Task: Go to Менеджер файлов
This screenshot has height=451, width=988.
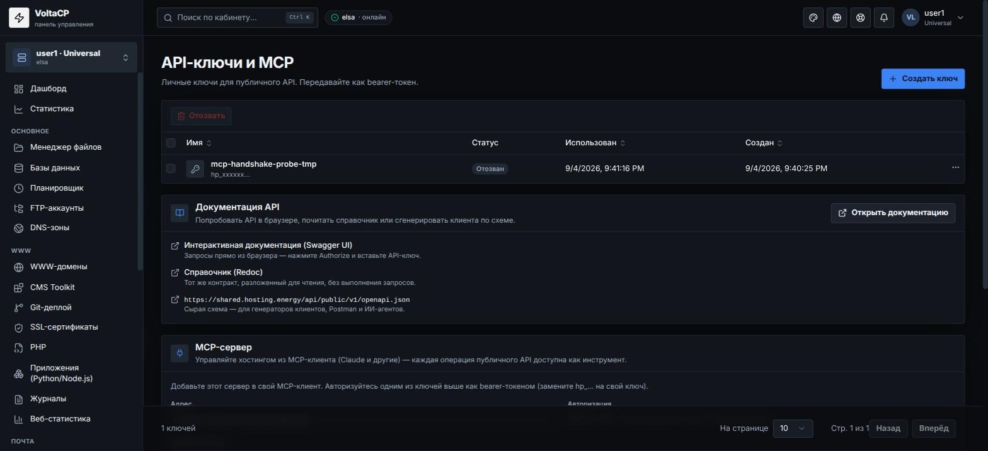Action: coord(71,147)
